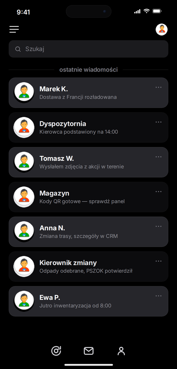Open the ellipsis menu for Tomasz W.
This screenshot has width=177, height=369.
pyautogui.click(x=159, y=157)
